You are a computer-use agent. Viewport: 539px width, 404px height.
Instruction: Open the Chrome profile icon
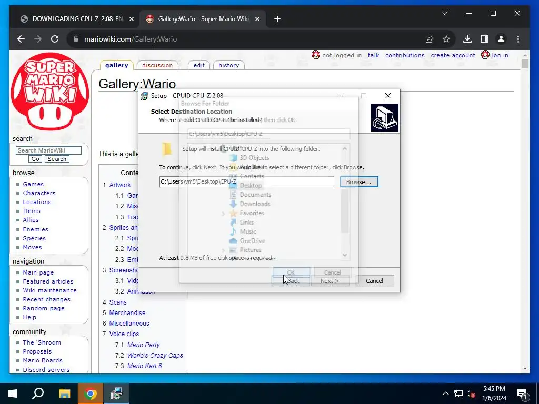pos(501,39)
